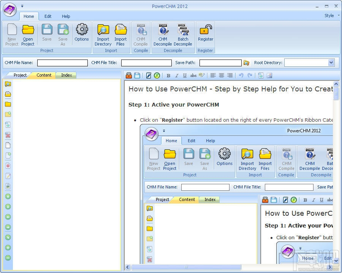342x273 pixels.
Task: Click the green plus sidebar icon
Action: [8, 248]
